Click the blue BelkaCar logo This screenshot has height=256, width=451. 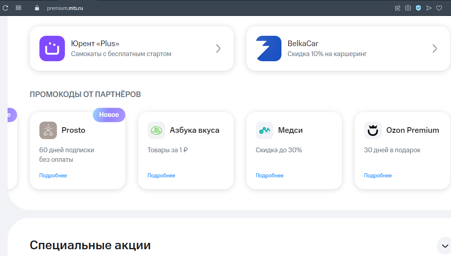coord(269,48)
